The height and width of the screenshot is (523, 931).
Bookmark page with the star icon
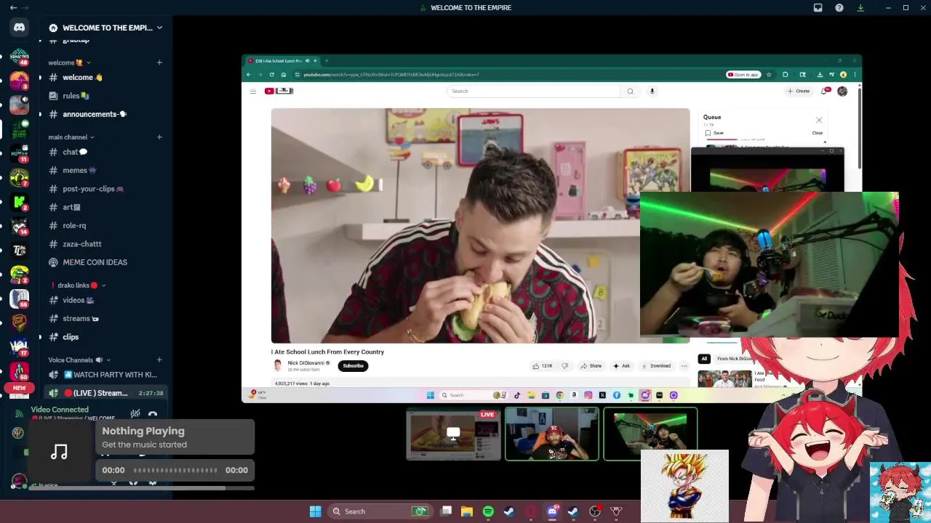(x=769, y=74)
